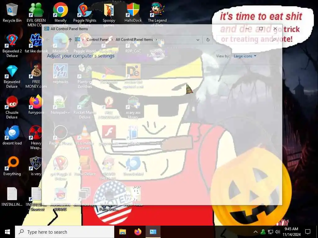The width and height of the screenshot is (318, 238).
Task: Launch the Heavy Weap... radiation icon
Action: tap(36, 138)
